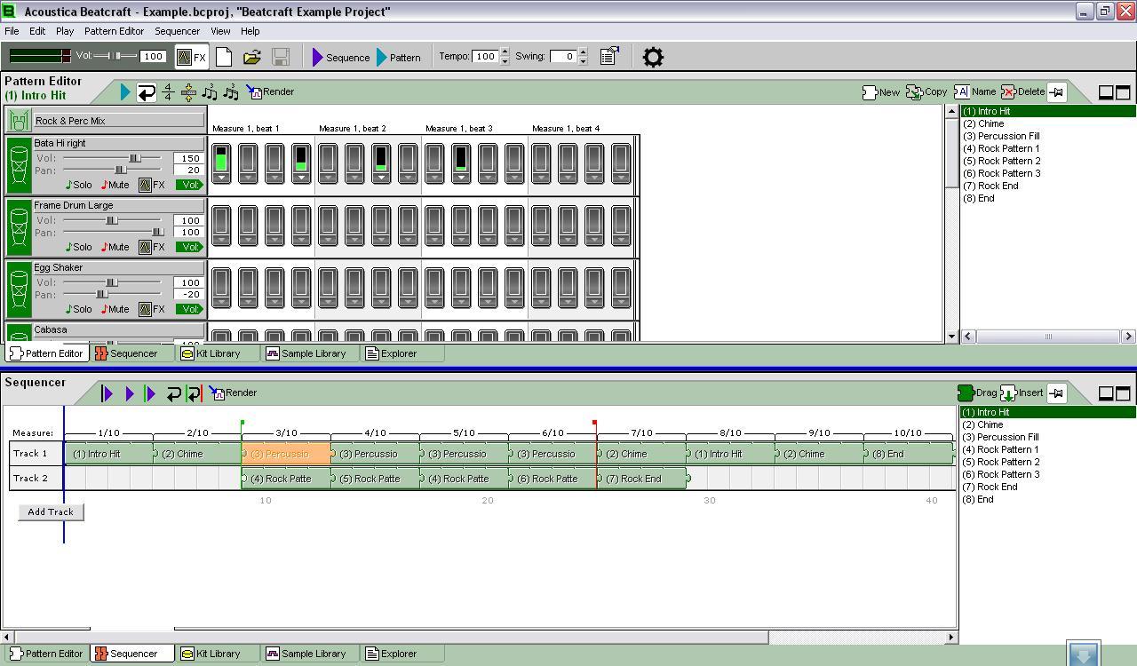This screenshot has width=1137, height=666.
Task: Add a new track with Add Track
Action: [51, 511]
